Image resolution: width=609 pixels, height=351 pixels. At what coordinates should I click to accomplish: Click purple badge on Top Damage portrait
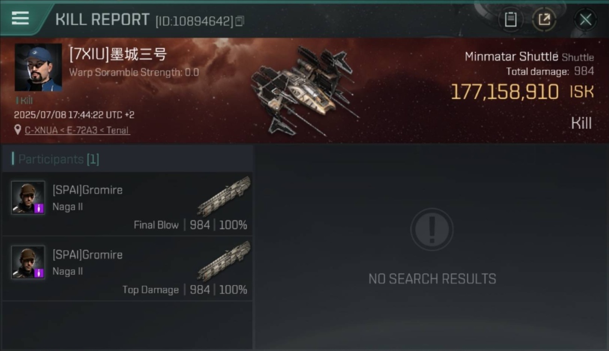[39, 273]
